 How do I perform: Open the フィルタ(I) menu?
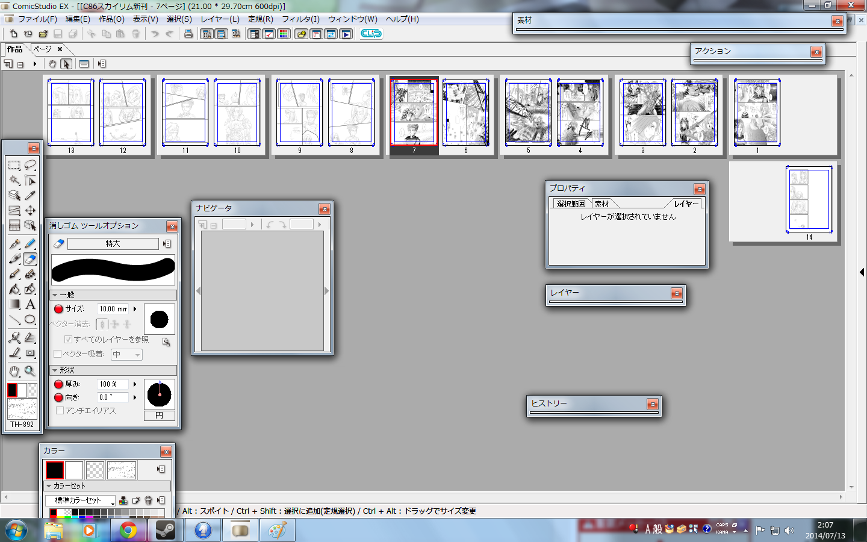point(301,19)
